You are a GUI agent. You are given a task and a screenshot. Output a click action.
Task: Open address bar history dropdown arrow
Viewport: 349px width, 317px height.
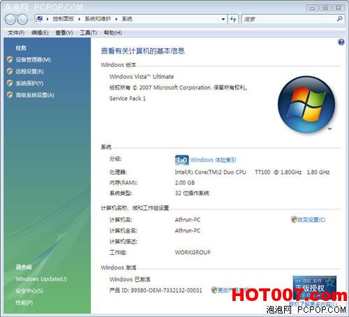[x=223, y=19]
